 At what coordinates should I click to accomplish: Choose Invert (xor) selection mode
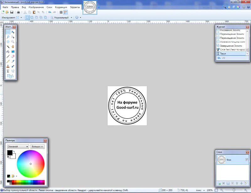pos(45,18)
